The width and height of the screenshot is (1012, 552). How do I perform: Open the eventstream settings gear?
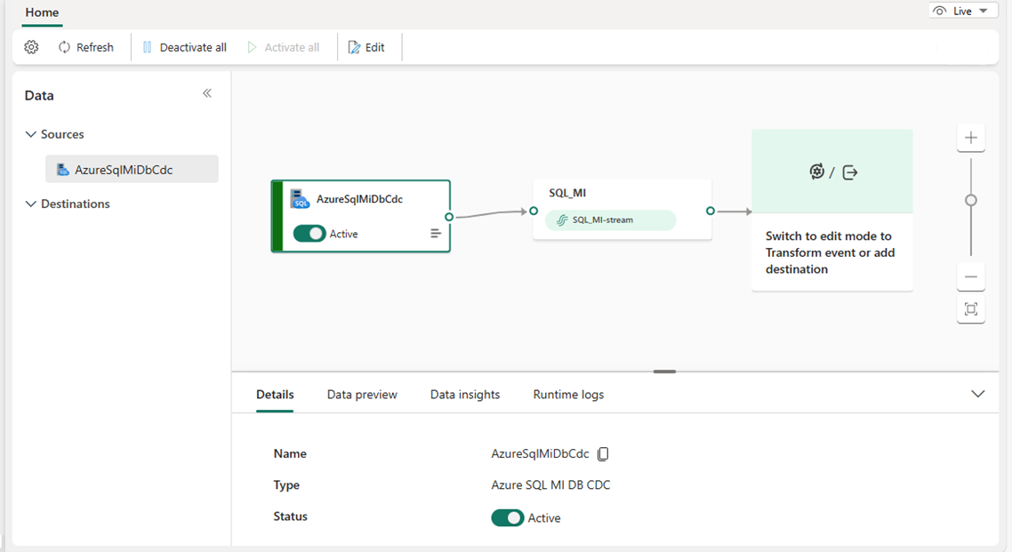click(31, 46)
